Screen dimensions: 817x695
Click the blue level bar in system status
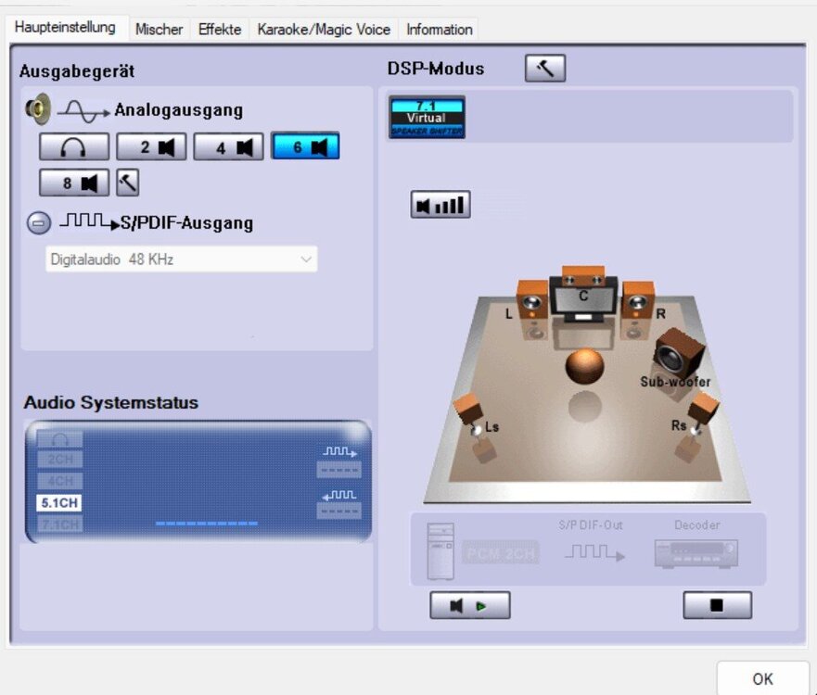[x=206, y=524]
